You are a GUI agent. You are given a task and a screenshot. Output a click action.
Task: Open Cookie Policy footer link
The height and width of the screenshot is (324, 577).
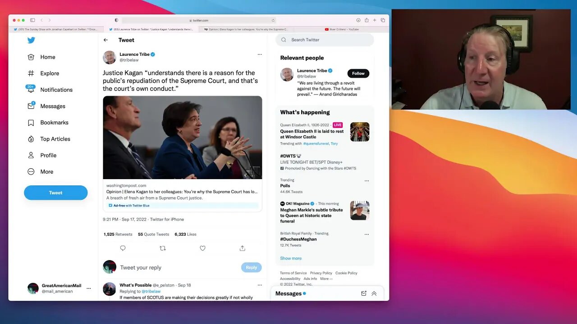click(346, 273)
